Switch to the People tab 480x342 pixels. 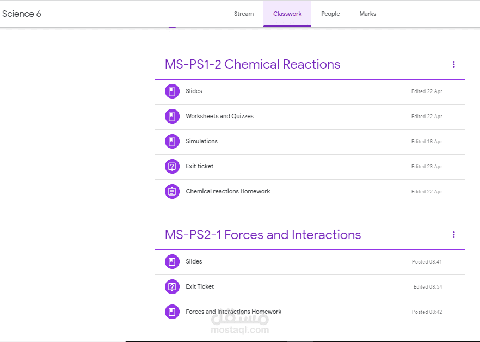tap(330, 14)
